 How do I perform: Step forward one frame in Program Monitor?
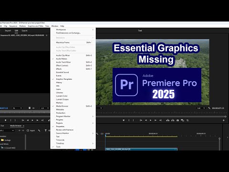point(156,120)
